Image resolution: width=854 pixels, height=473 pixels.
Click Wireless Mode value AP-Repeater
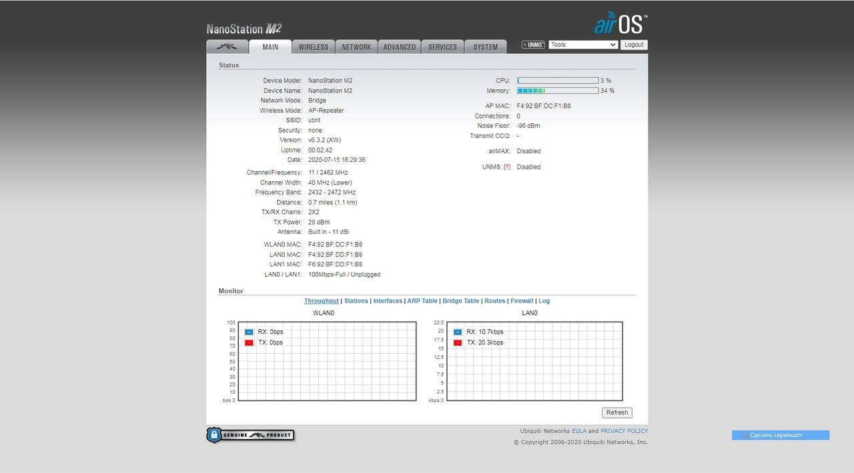(x=326, y=111)
